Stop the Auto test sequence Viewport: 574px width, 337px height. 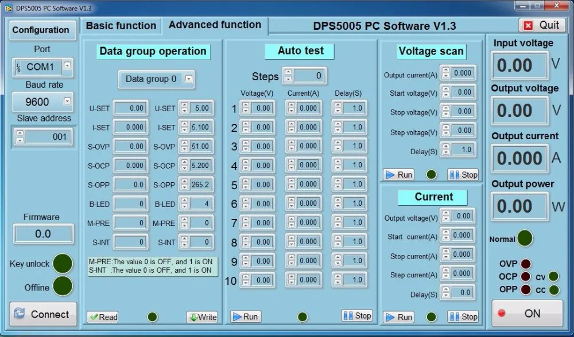[x=357, y=315]
